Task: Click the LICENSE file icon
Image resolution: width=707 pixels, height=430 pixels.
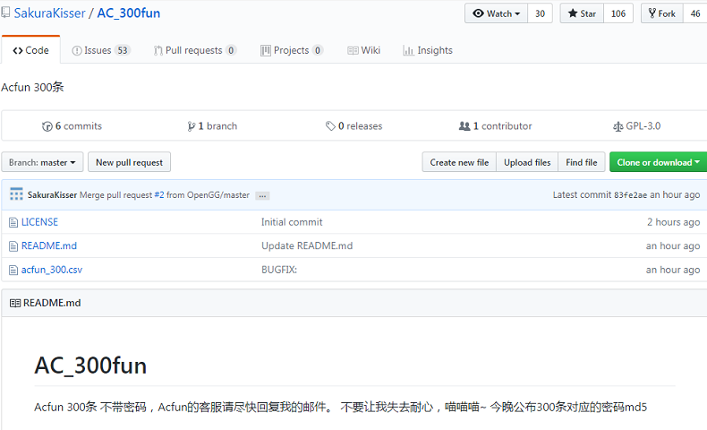Action: point(13,222)
